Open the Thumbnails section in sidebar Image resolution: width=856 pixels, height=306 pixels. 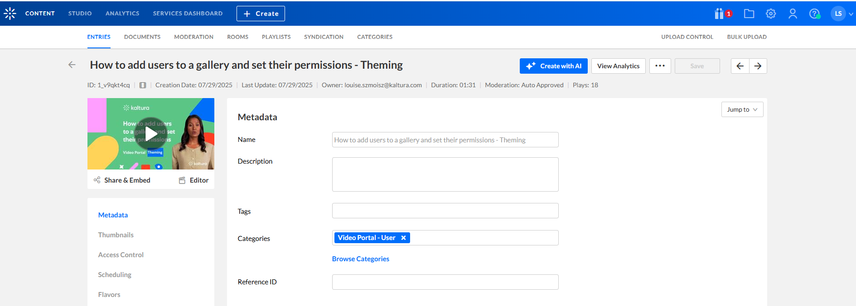[116, 235]
